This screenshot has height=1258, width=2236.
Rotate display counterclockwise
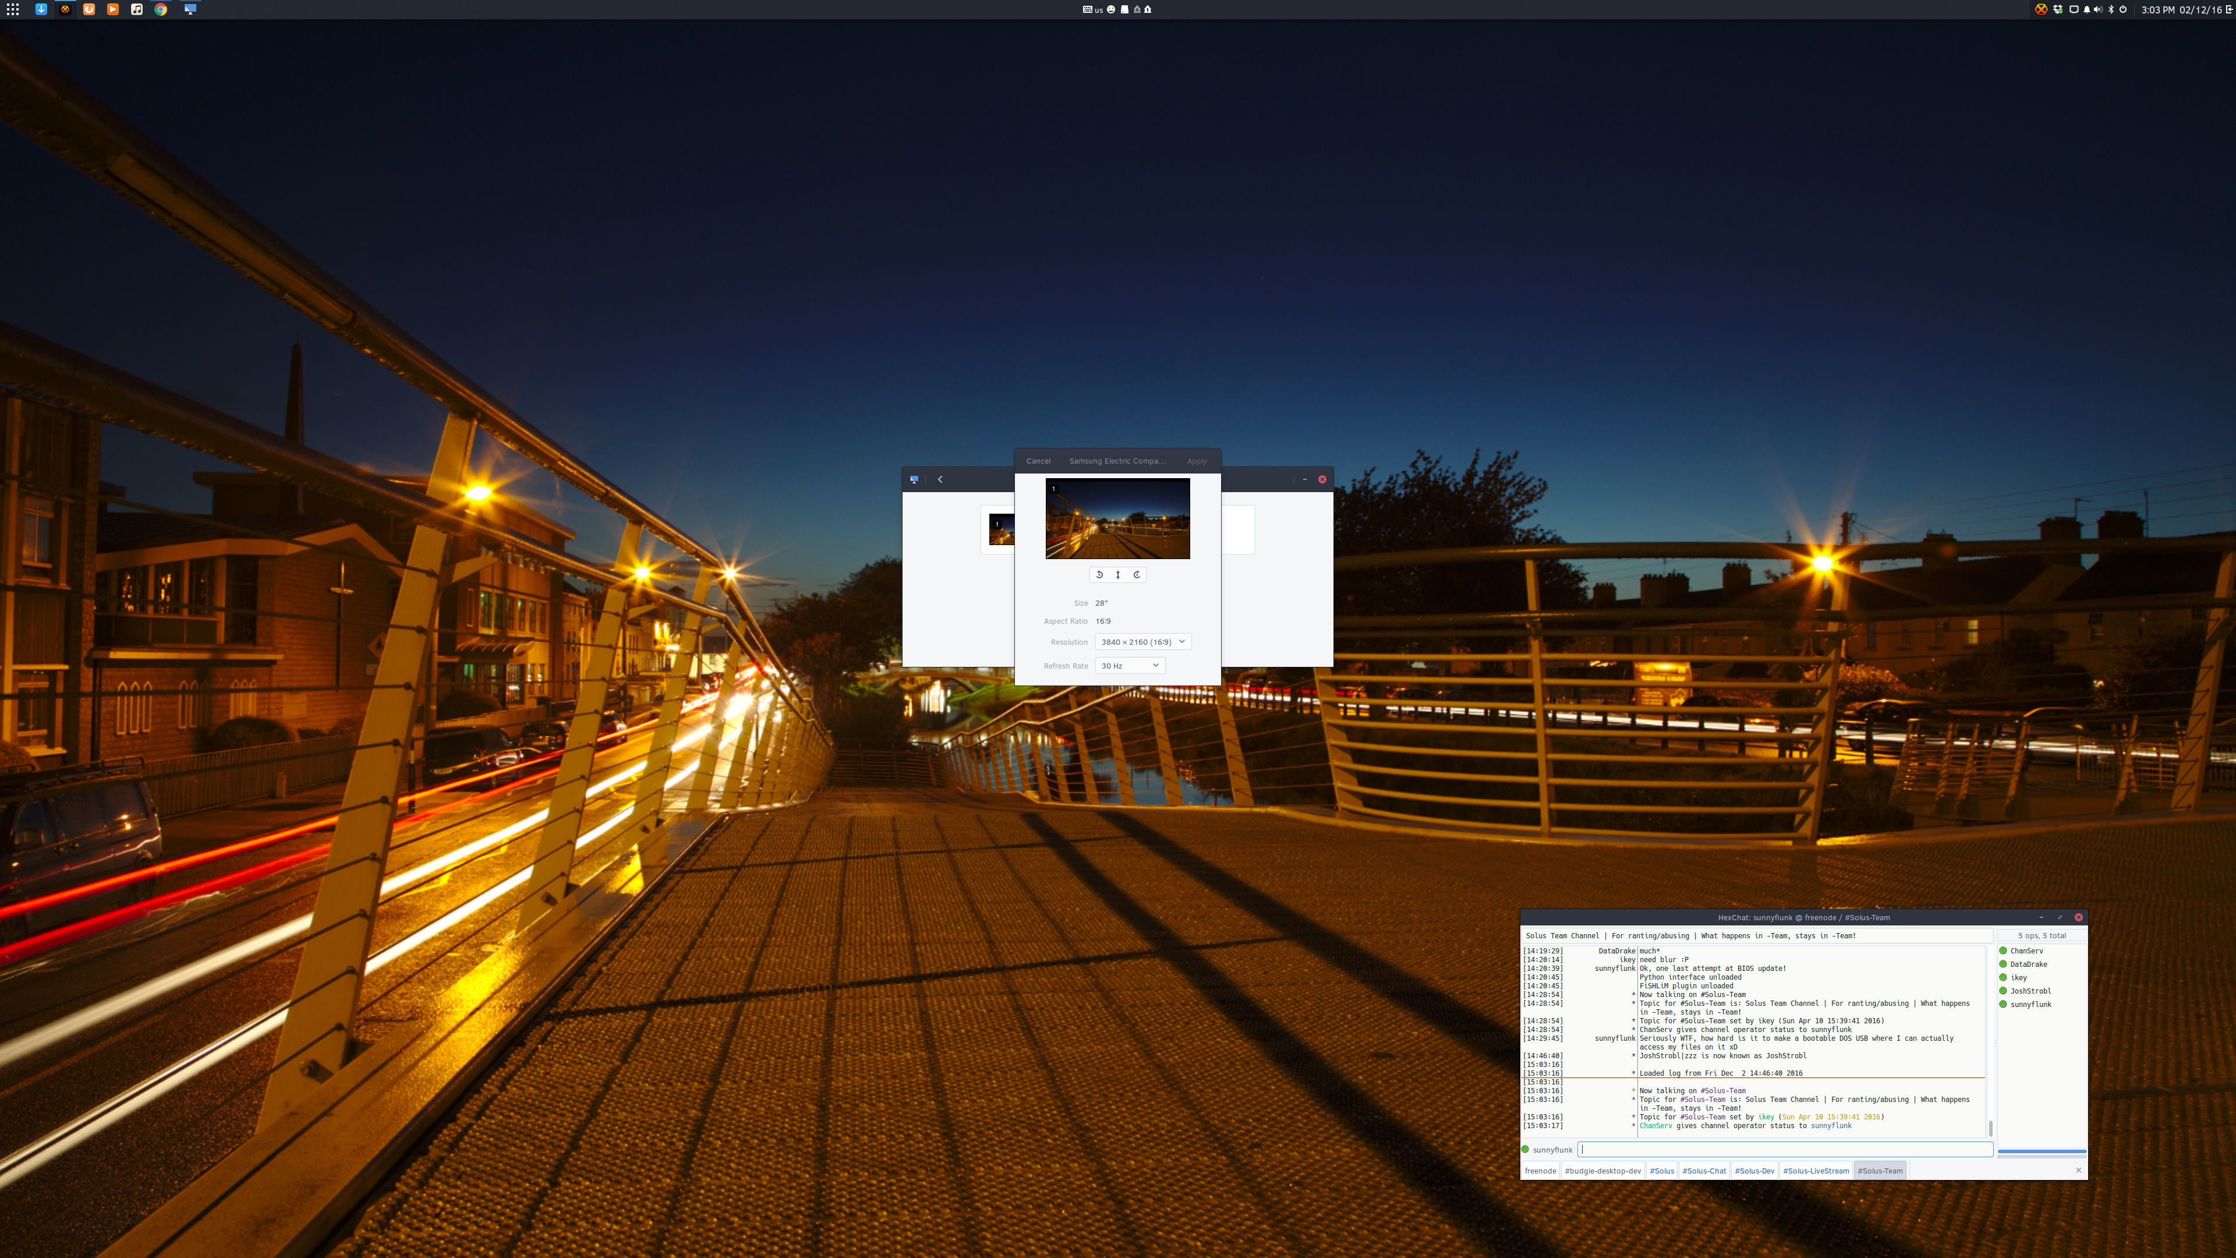click(x=1099, y=575)
